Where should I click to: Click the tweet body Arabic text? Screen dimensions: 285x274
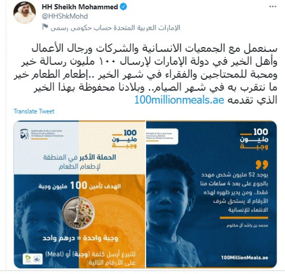145,74
